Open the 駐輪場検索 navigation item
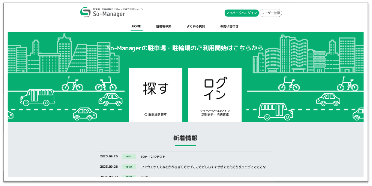 pos(164,26)
